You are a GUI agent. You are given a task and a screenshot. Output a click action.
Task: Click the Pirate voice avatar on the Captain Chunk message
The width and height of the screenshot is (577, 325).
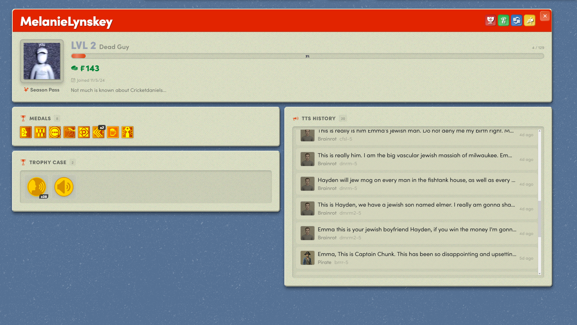click(308, 258)
